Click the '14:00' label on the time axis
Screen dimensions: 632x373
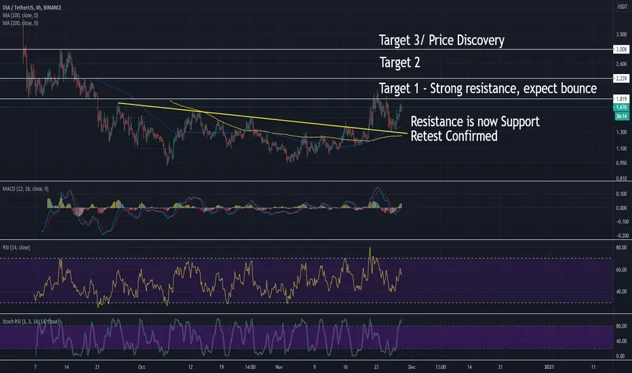pyautogui.click(x=250, y=367)
